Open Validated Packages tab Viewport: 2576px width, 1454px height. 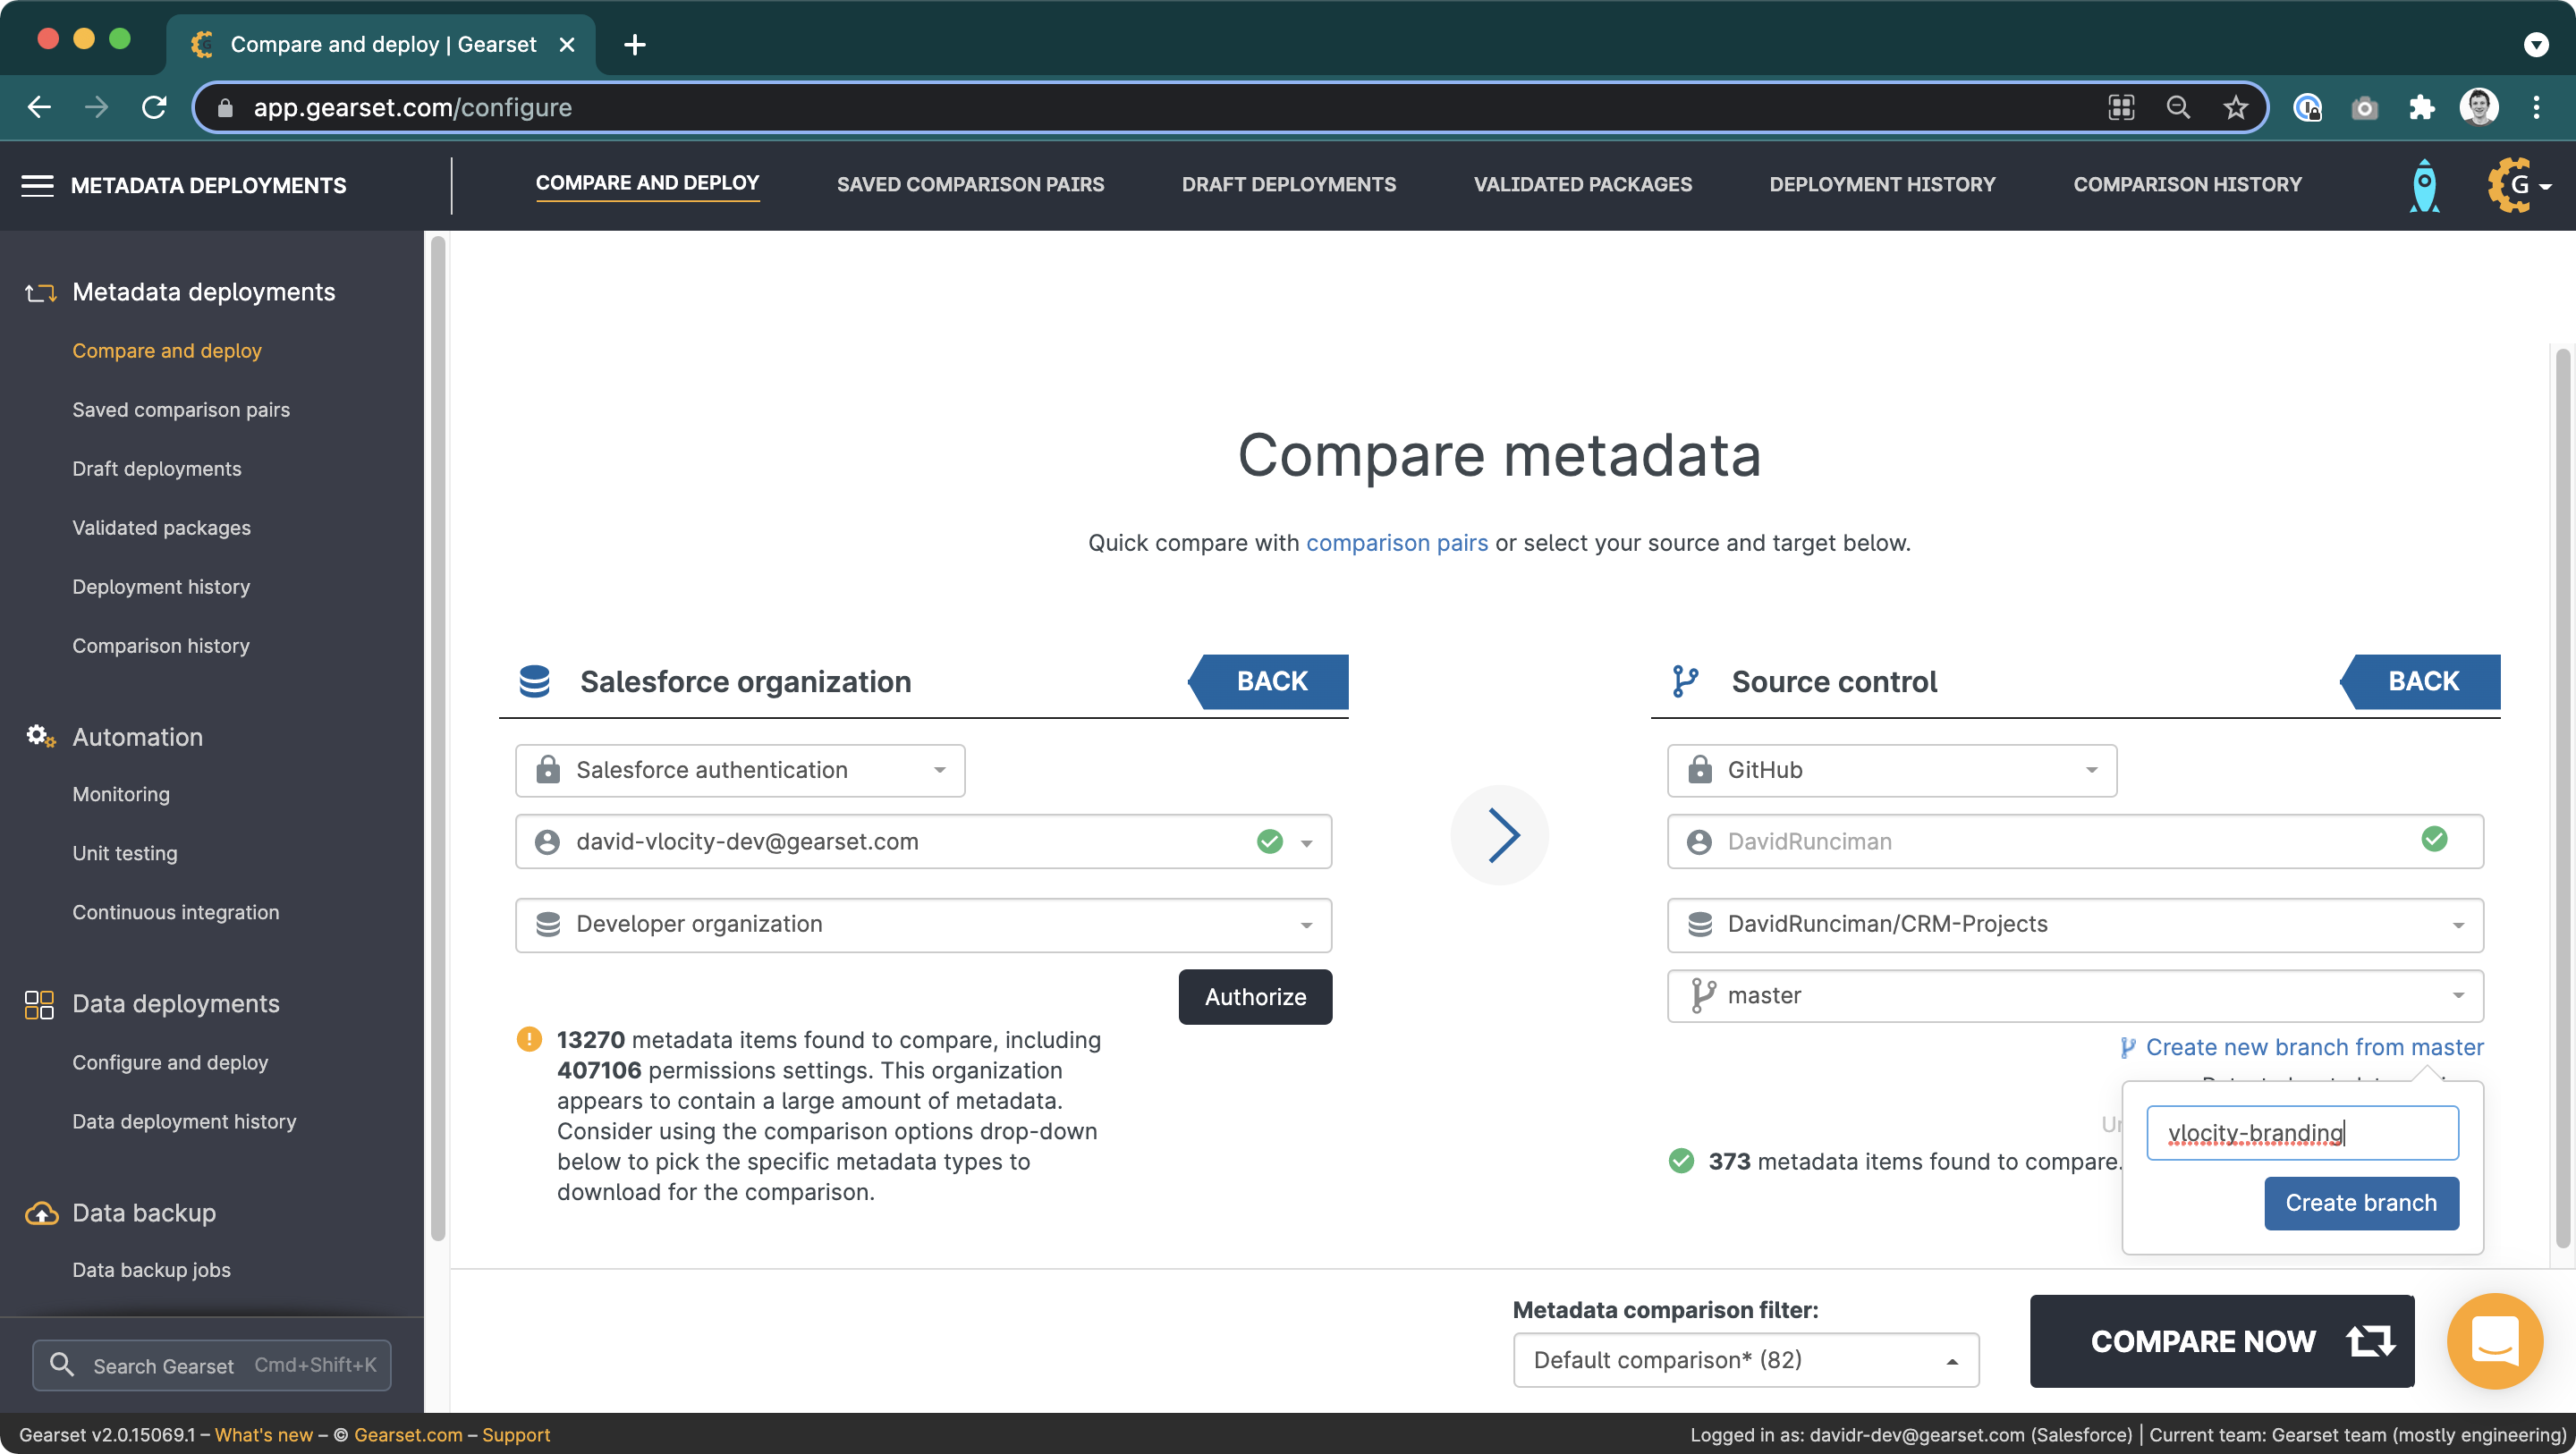[1582, 185]
